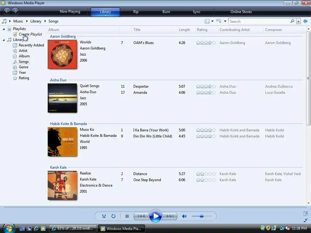Open the search box dropdown arrow
This screenshot has width=311, height=233.
tap(298, 22)
